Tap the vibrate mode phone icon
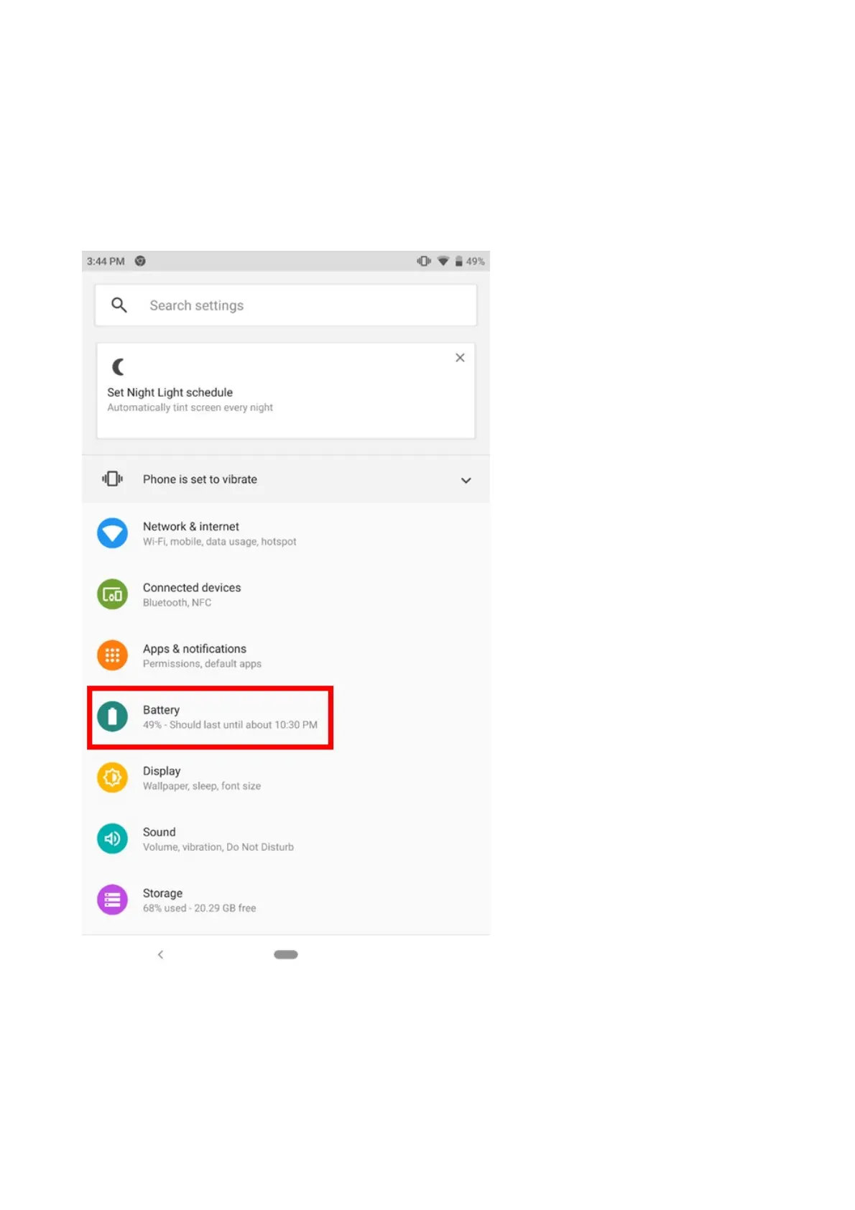 click(x=112, y=479)
